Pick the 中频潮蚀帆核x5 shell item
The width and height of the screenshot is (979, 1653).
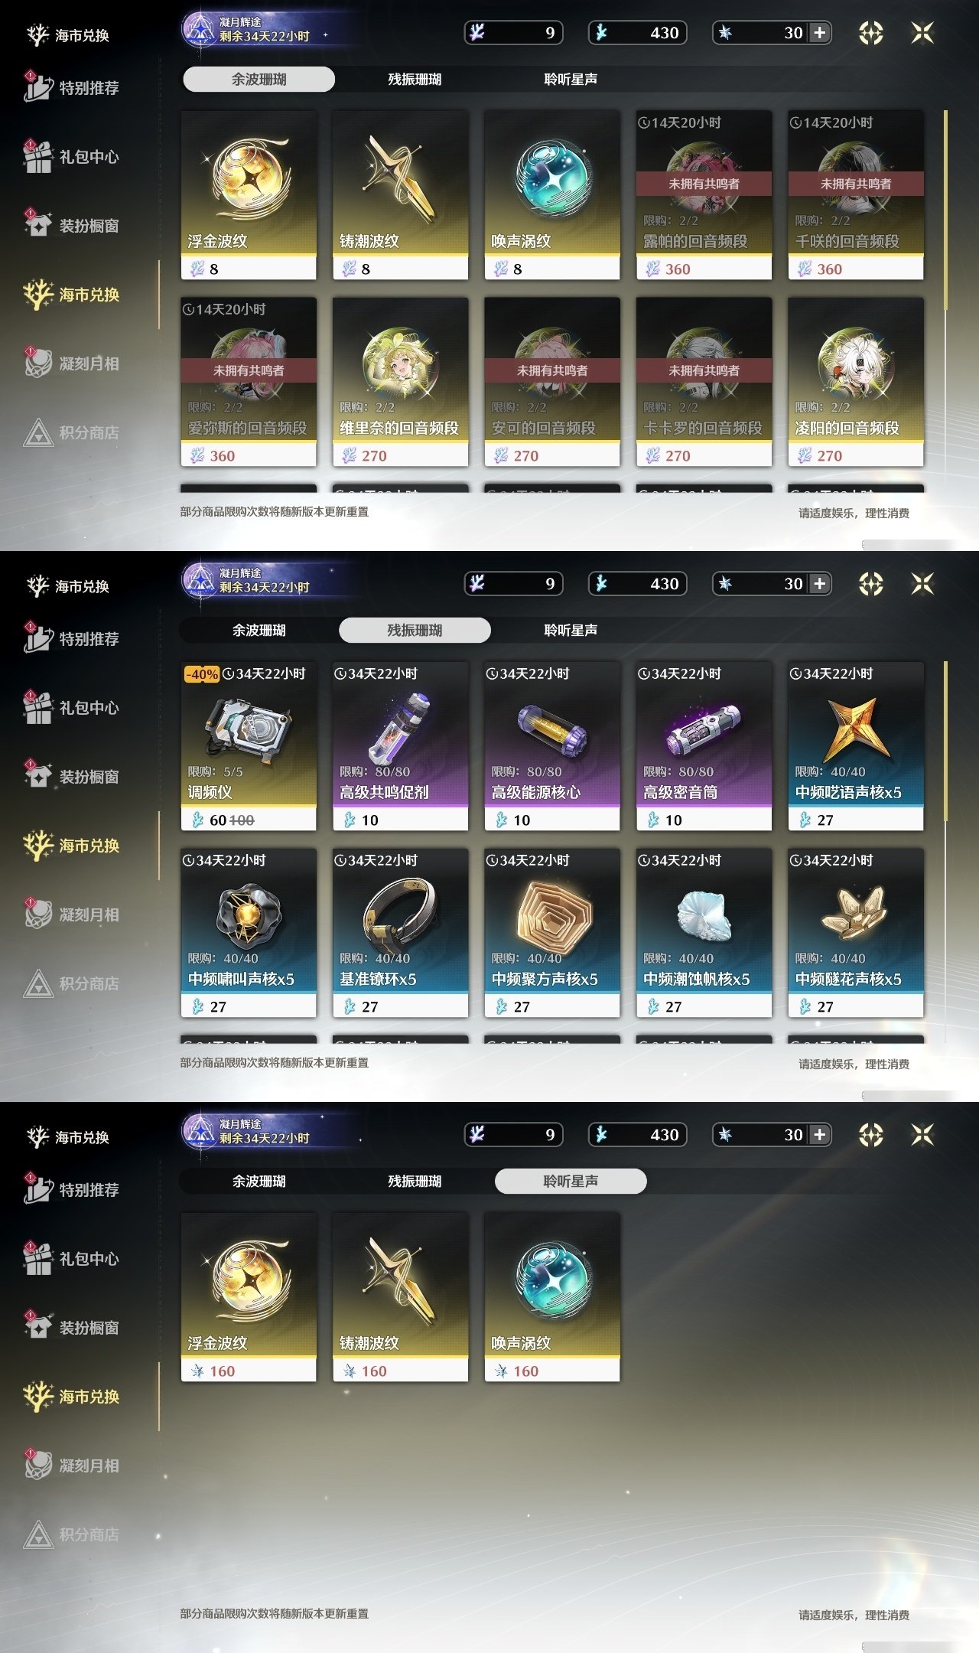704,933
